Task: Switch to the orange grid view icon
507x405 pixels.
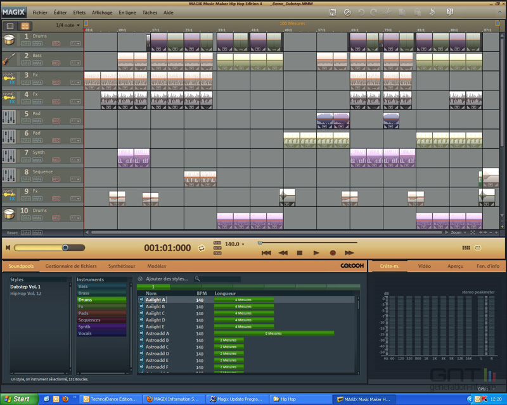Action: coord(25,26)
